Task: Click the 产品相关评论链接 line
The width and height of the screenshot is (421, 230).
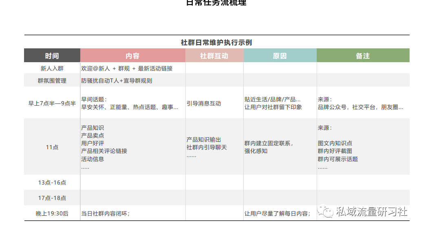Action: tap(104, 151)
